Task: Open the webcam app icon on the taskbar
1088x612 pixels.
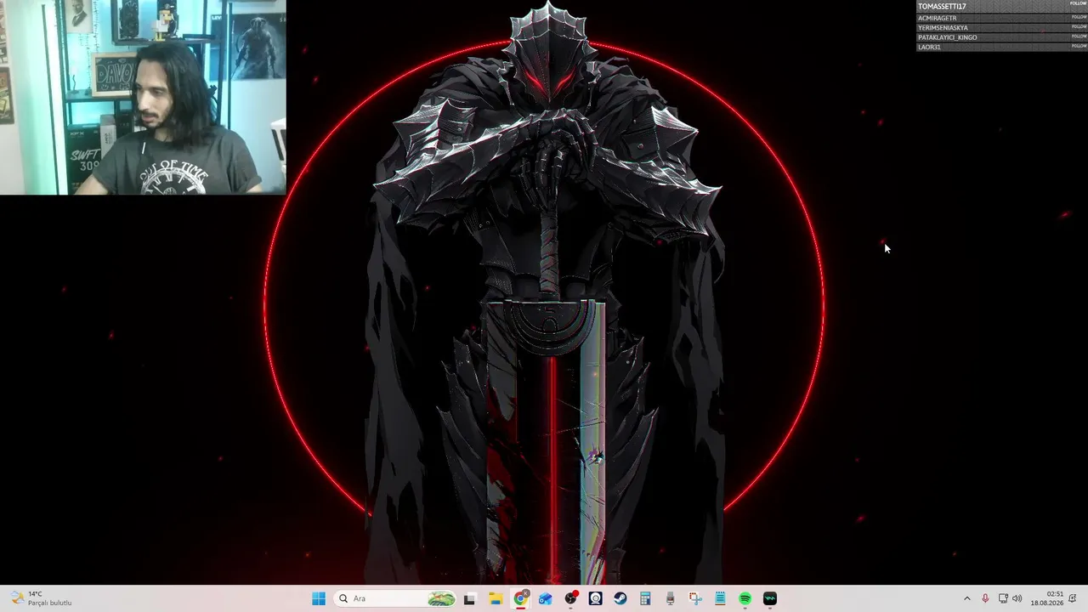Action: tap(596, 598)
